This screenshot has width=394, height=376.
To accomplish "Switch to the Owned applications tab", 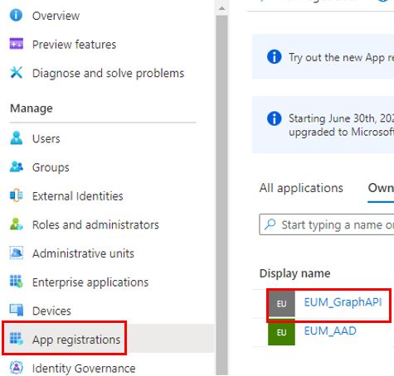I will click(381, 188).
